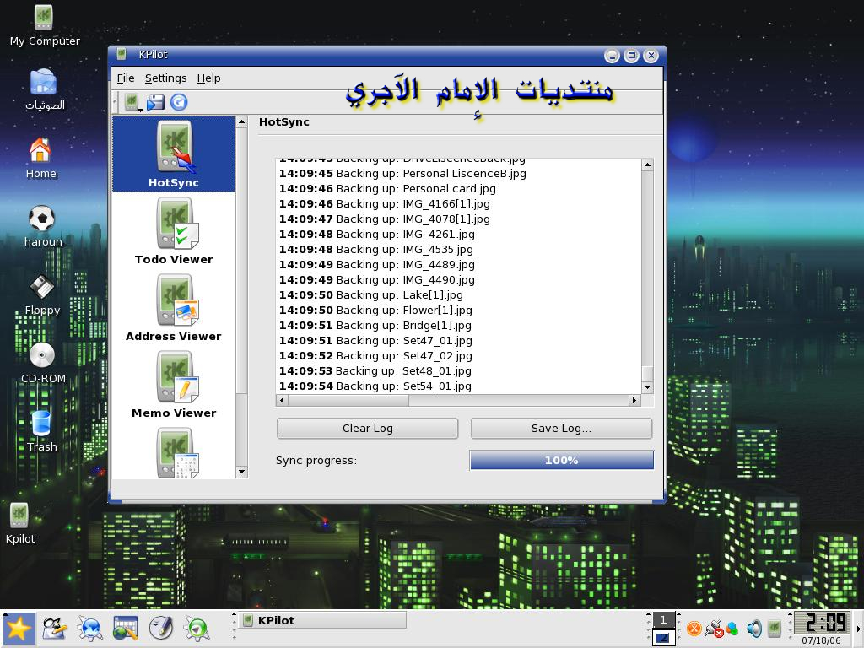Open the calendar viewer icon below Memo Viewer

coord(177,453)
